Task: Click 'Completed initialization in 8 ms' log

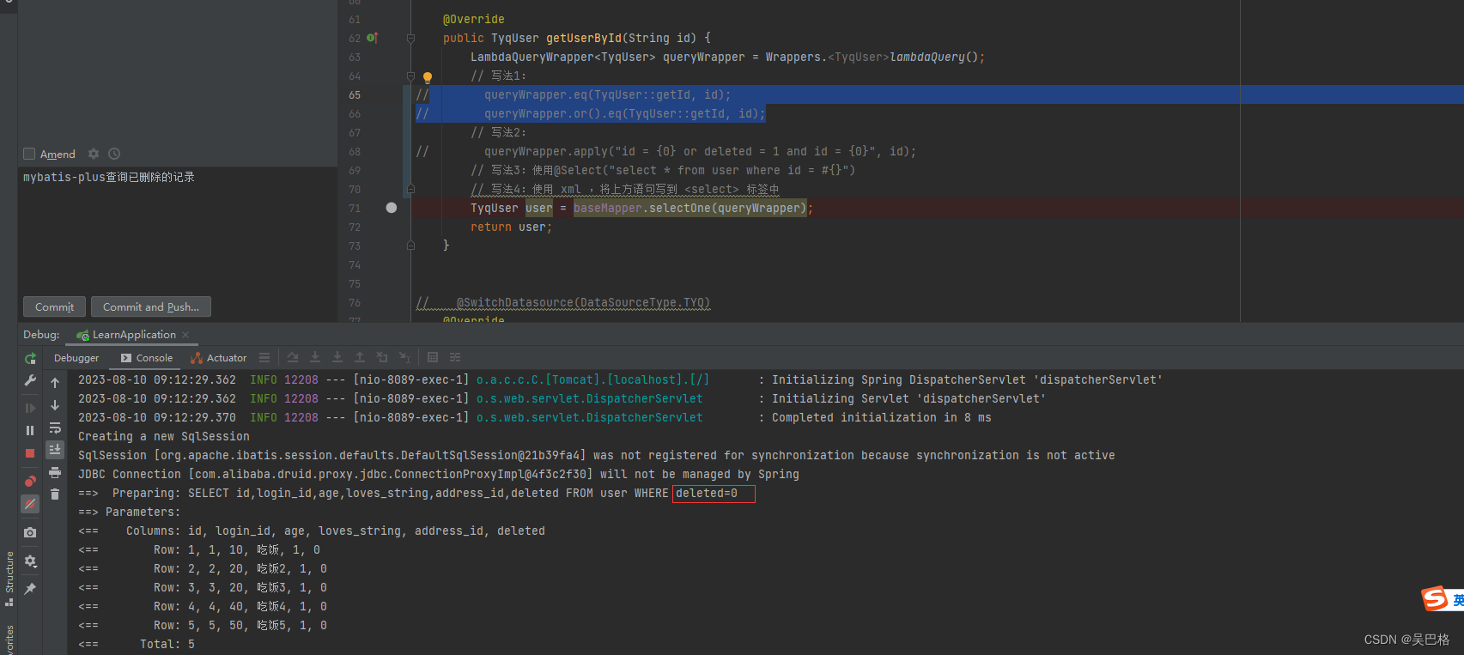Action: point(882,417)
